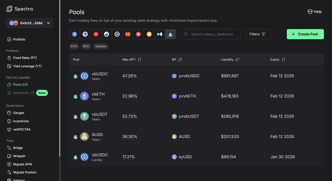Click the Spectra logo
The width and height of the screenshot is (332, 181).
20,9
